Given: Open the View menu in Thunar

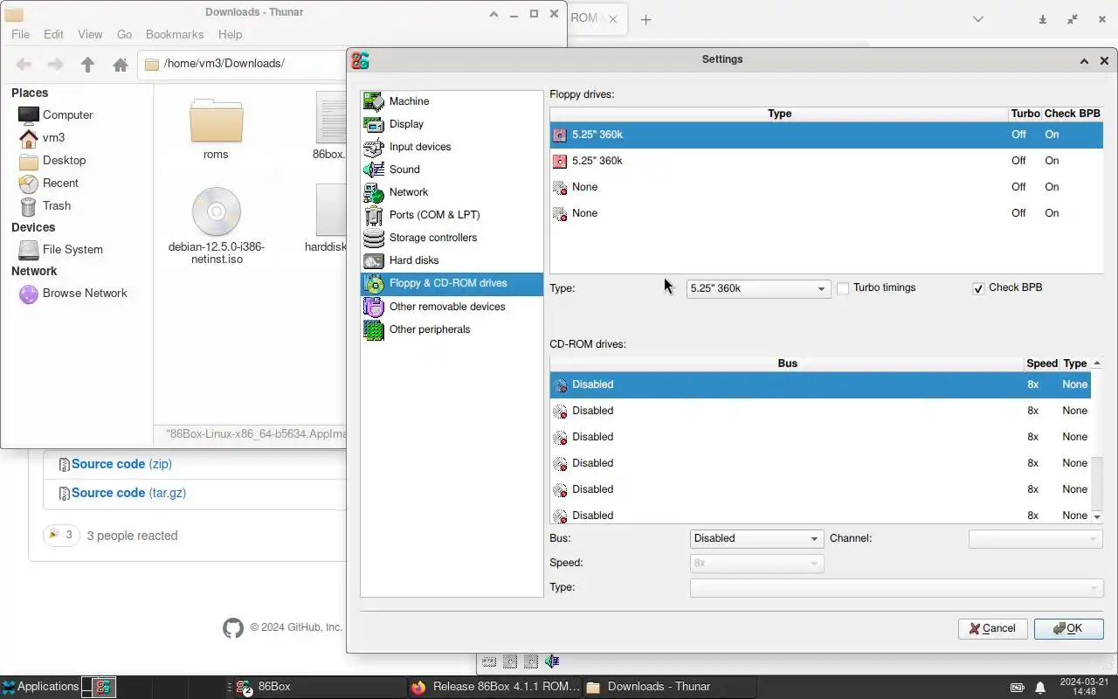Looking at the screenshot, I should coord(90,34).
